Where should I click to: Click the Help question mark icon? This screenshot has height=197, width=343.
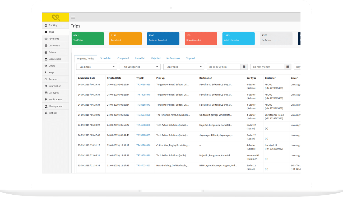tap(45, 73)
